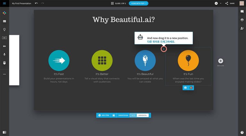
Task: Expand the Icons With Text template dropdown
Action: (x=138, y=3)
